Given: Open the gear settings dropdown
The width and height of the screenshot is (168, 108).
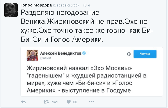Looking at the screenshot, I should pos(129,54).
